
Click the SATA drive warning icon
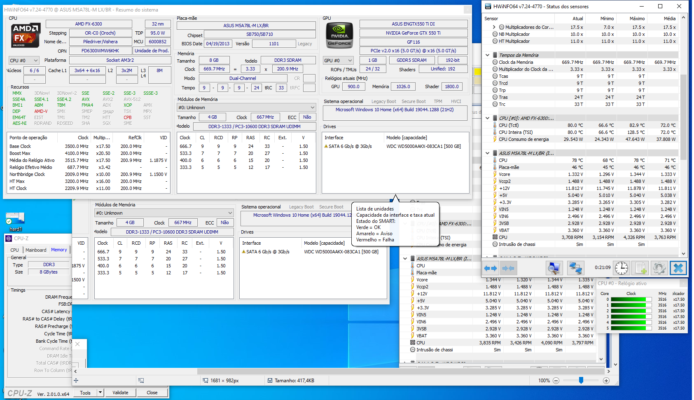[x=326, y=146]
